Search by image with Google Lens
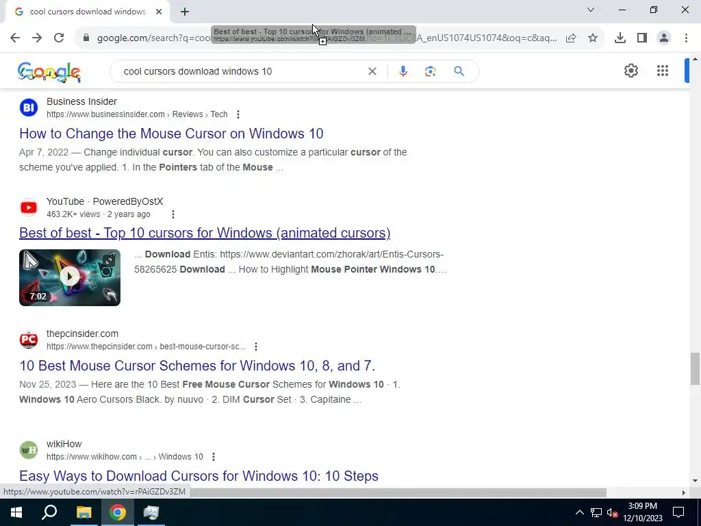The image size is (701, 526). pos(430,71)
